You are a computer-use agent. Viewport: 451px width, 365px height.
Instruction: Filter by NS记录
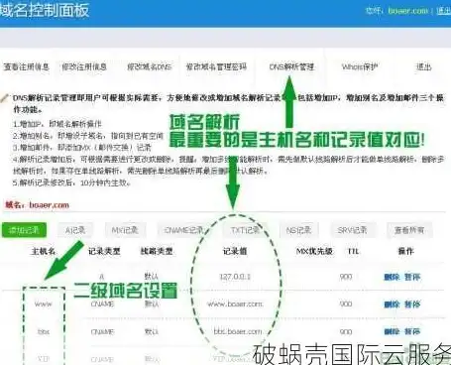pos(298,230)
